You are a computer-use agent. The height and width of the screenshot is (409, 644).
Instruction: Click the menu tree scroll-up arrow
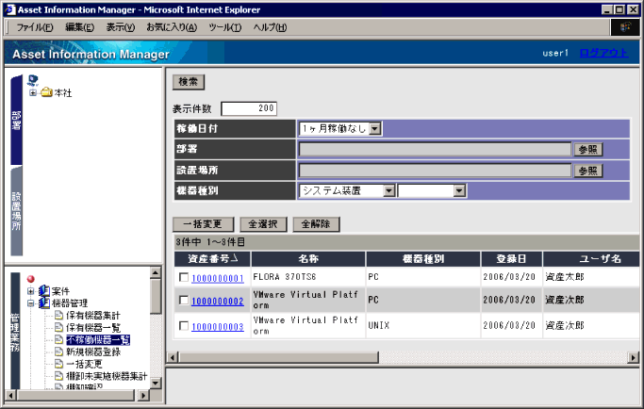pos(156,272)
